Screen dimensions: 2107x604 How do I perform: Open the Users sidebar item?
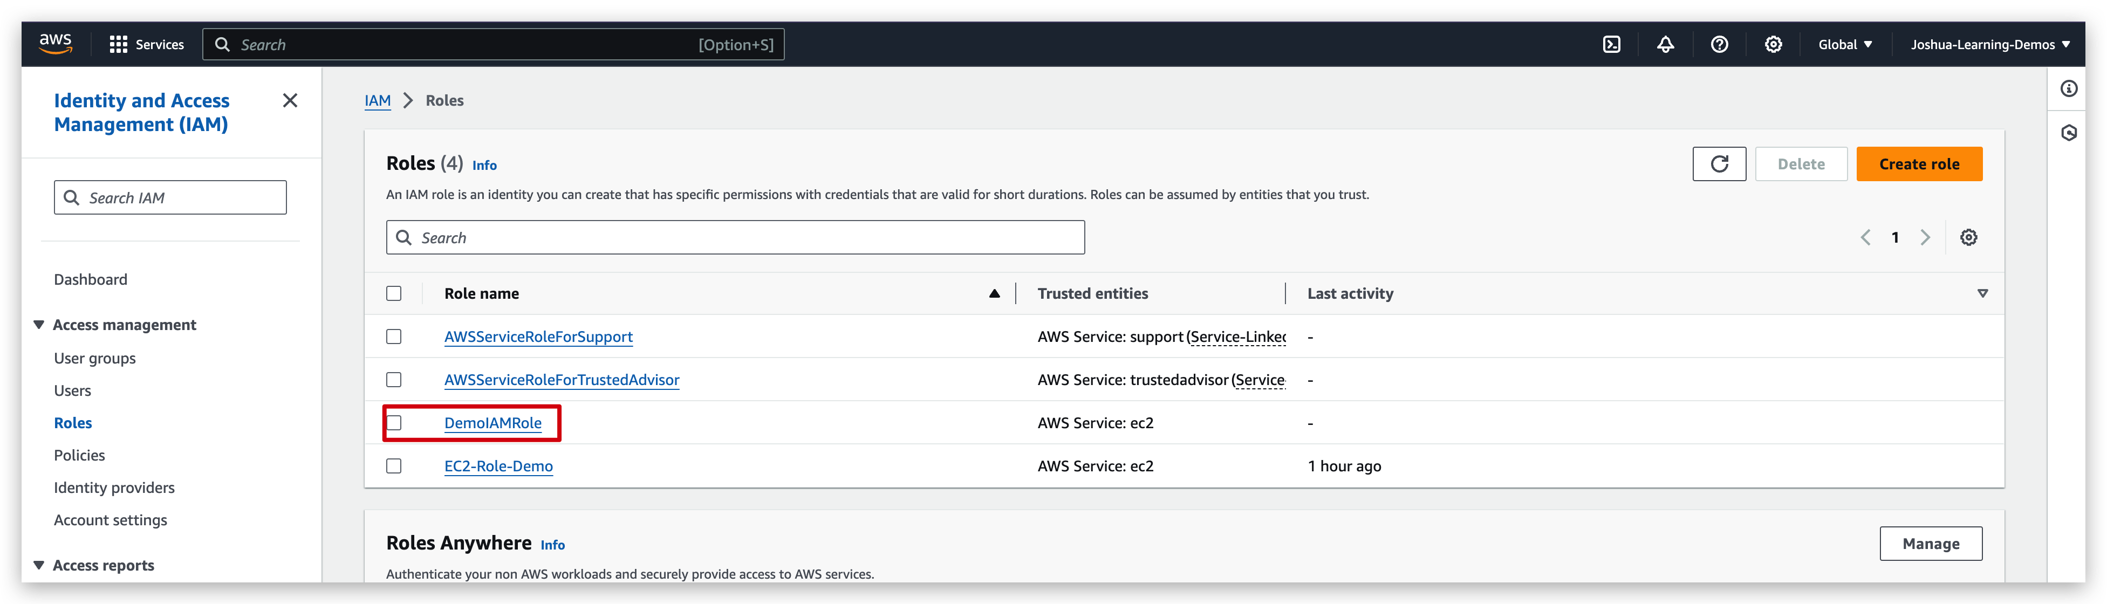(73, 390)
